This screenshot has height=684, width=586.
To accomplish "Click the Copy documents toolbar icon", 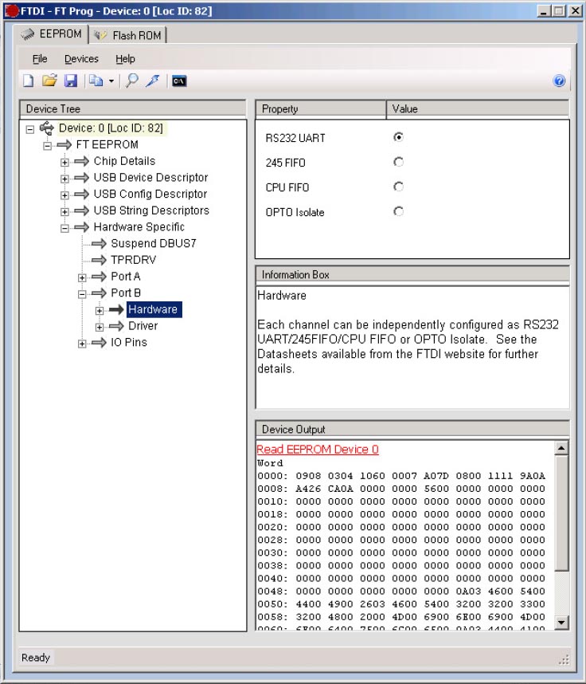I will 96,81.
